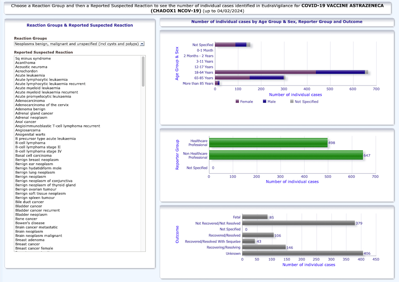Click the 18-64 Years bar in the chart

[292, 72]
